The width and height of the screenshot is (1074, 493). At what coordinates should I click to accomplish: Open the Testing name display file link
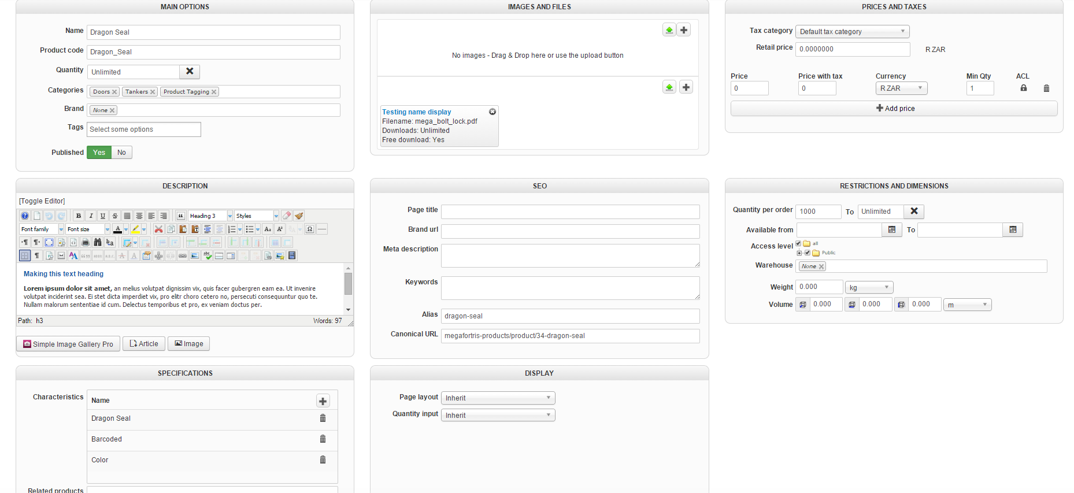(416, 112)
